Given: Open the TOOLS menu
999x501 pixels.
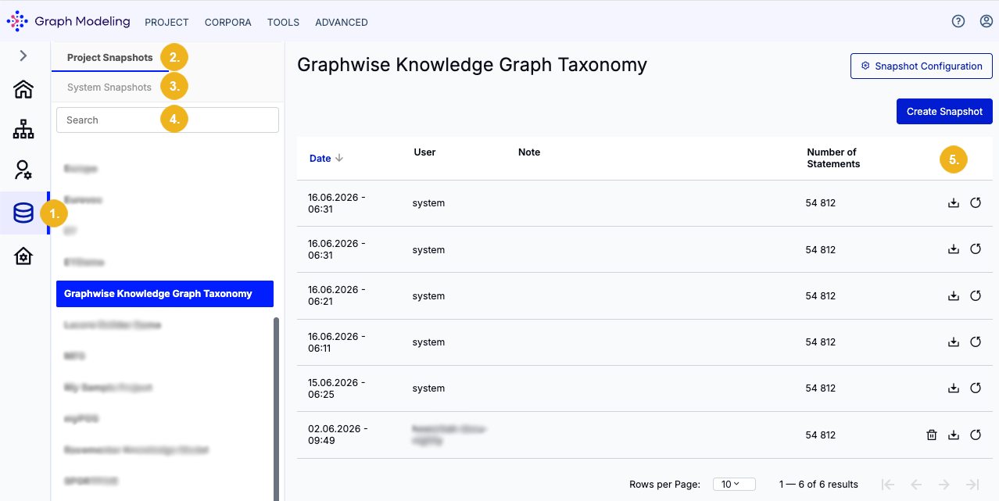Looking at the screenshot, I should 283,23.
